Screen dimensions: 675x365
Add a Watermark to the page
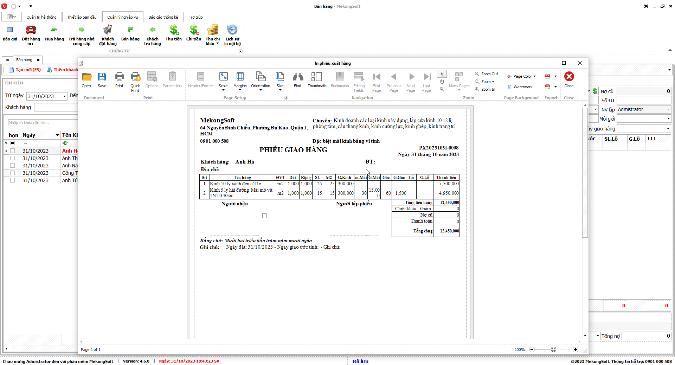[520, 87]
